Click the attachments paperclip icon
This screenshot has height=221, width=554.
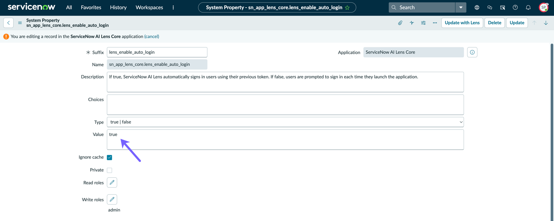coord(400,23)
